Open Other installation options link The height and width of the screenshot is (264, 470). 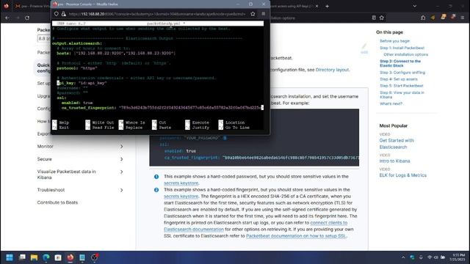coord(405,54)
